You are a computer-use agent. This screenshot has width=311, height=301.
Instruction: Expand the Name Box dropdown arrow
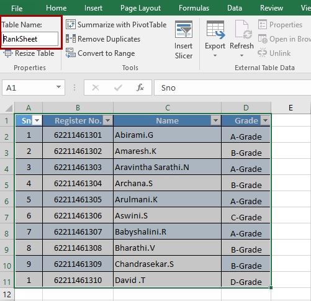coord(59,87)
